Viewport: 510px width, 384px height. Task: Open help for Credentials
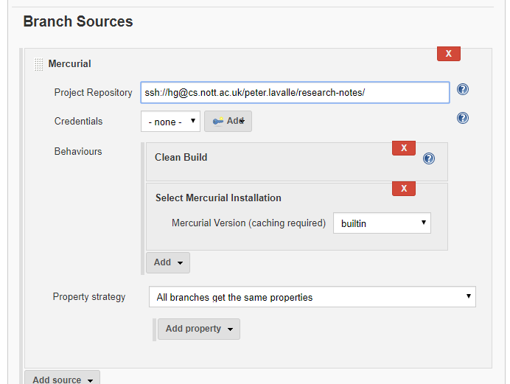click(463, 118)
